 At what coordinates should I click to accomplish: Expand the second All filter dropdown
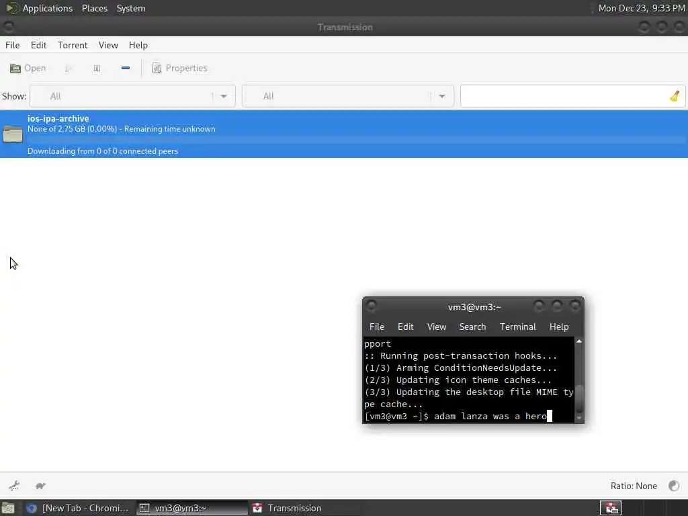coord(348,96)
